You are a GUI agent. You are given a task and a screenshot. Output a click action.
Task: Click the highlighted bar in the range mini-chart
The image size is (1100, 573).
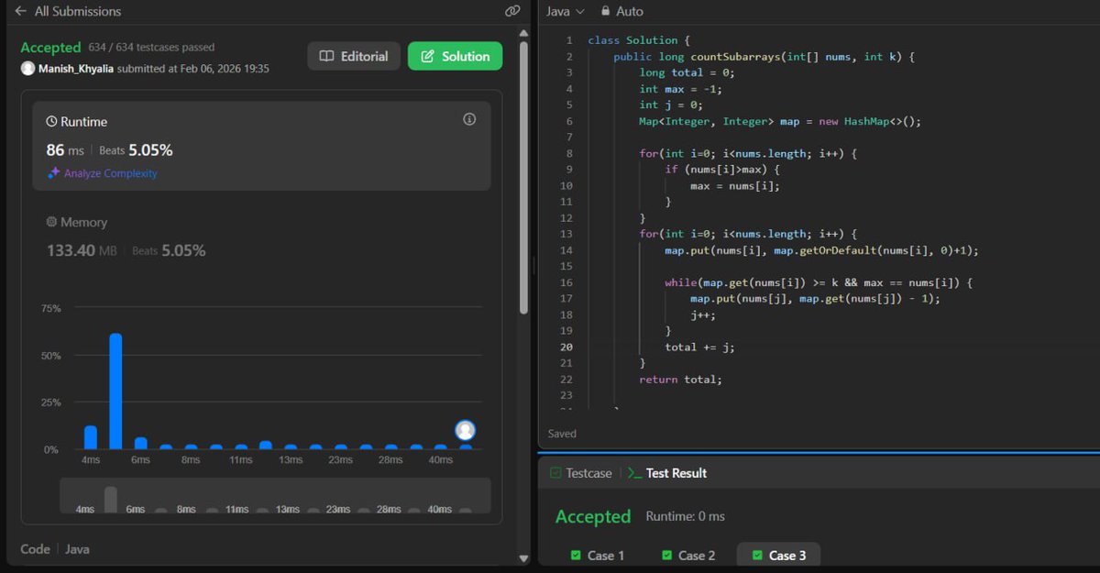(111, 500)
